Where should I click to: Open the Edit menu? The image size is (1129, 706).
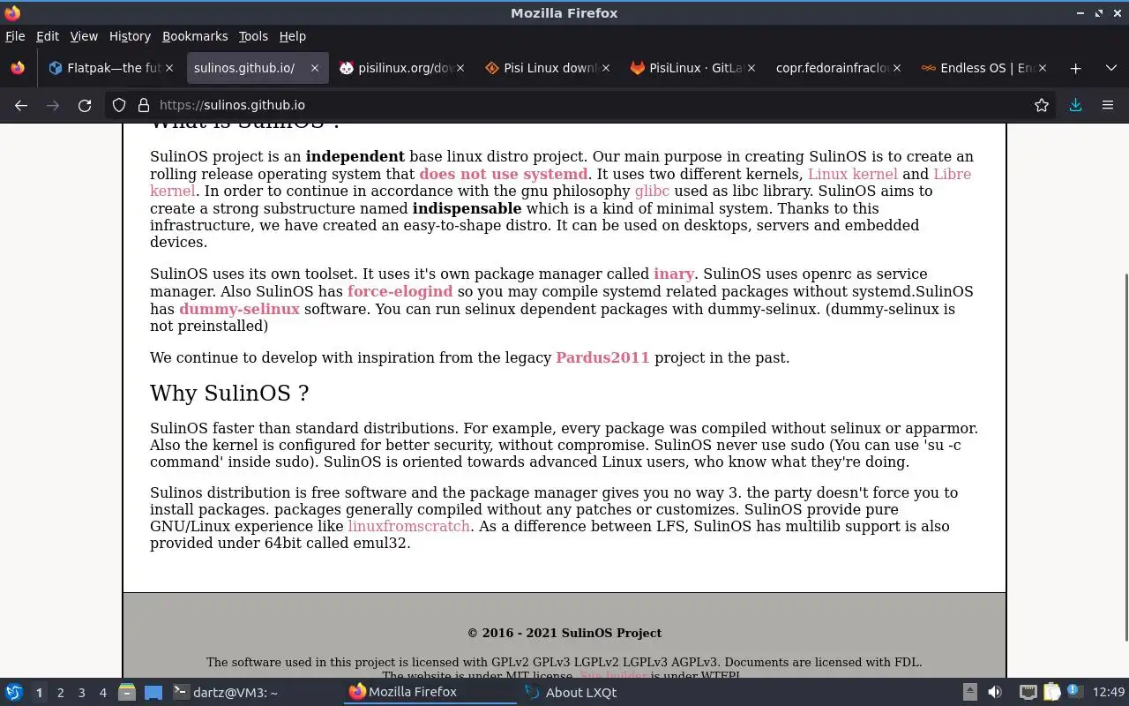tap(48, 36)
